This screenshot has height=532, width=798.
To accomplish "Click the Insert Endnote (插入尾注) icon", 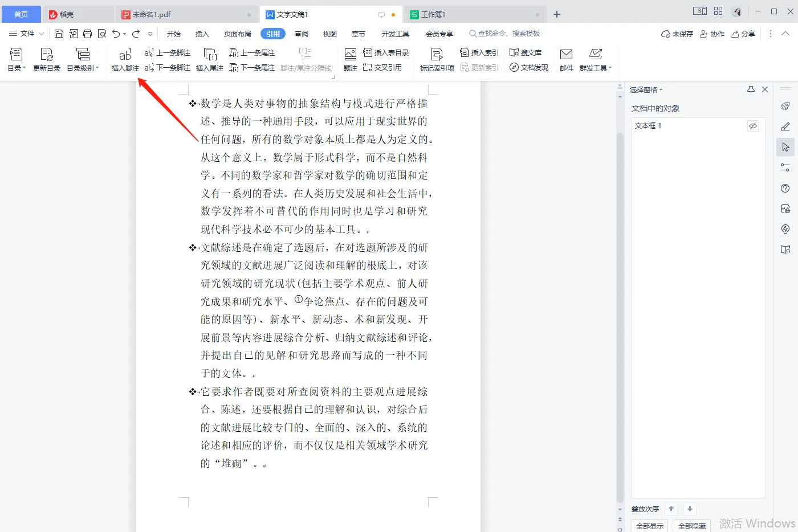I will 210,55.
